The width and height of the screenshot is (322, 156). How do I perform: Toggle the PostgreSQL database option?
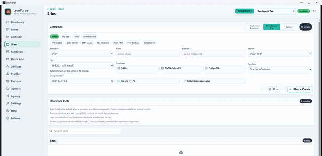(x=225, y=69)
